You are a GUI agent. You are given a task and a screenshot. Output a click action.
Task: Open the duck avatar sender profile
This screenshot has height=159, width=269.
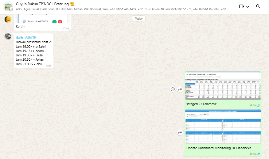point(8,20)
